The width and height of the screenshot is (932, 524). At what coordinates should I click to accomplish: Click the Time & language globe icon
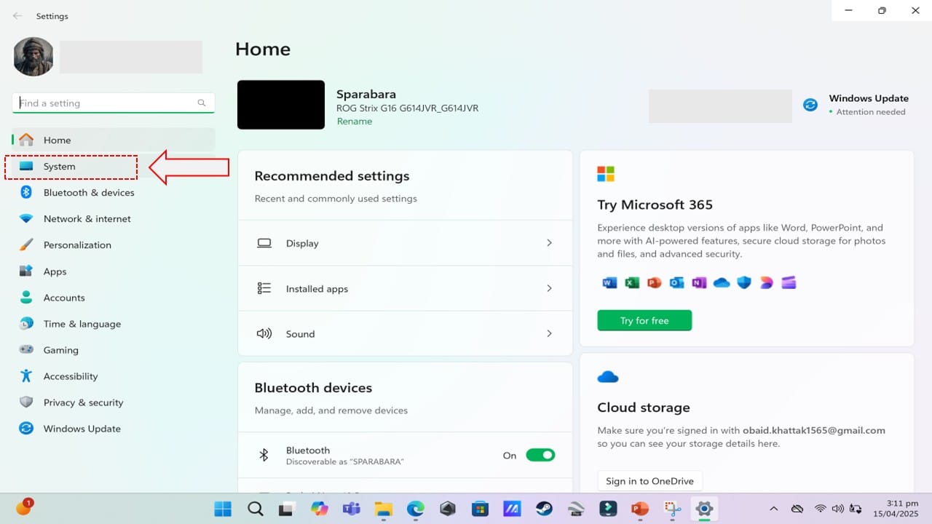[x=26, y=324]
